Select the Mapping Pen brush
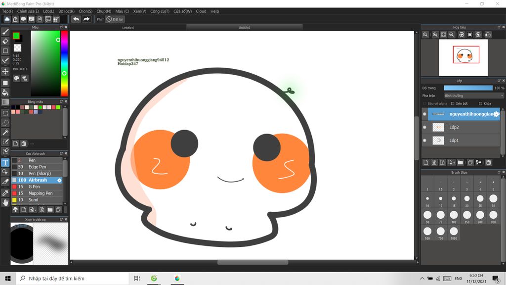Image resolution: width=506 pixels, height=285 pixels. point(37,193)
